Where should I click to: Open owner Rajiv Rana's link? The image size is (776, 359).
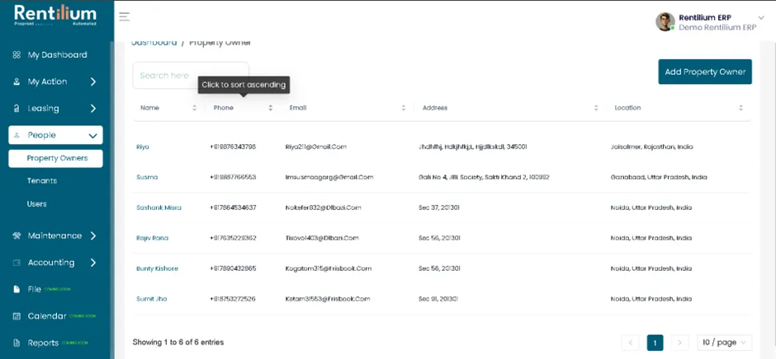pyautogui.click(x=153, y=238)
